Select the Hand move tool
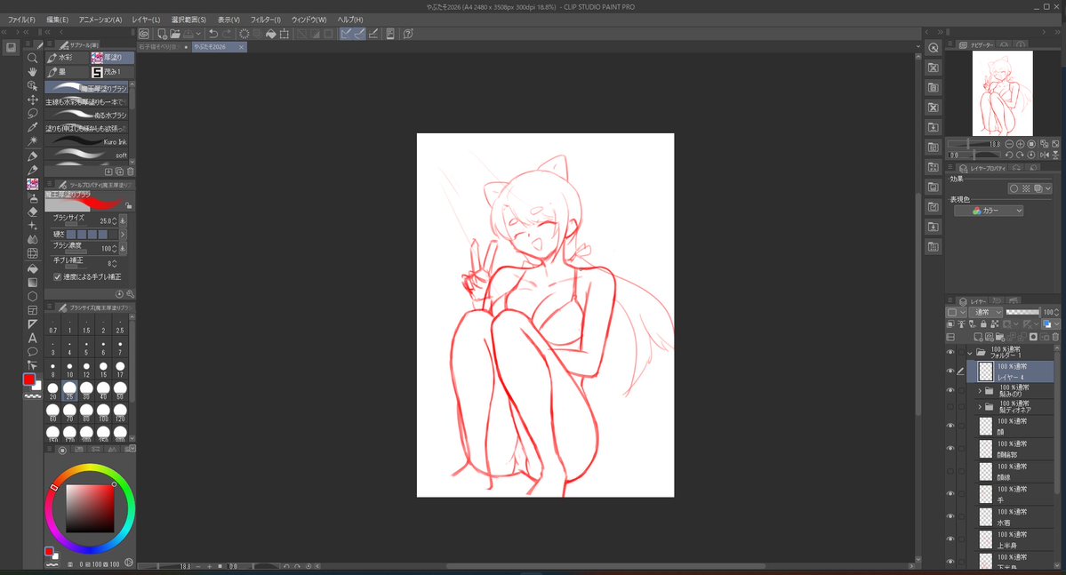The width and height of the screenshot is (1066, 575). pyautogui.click(x=32, y=71)
